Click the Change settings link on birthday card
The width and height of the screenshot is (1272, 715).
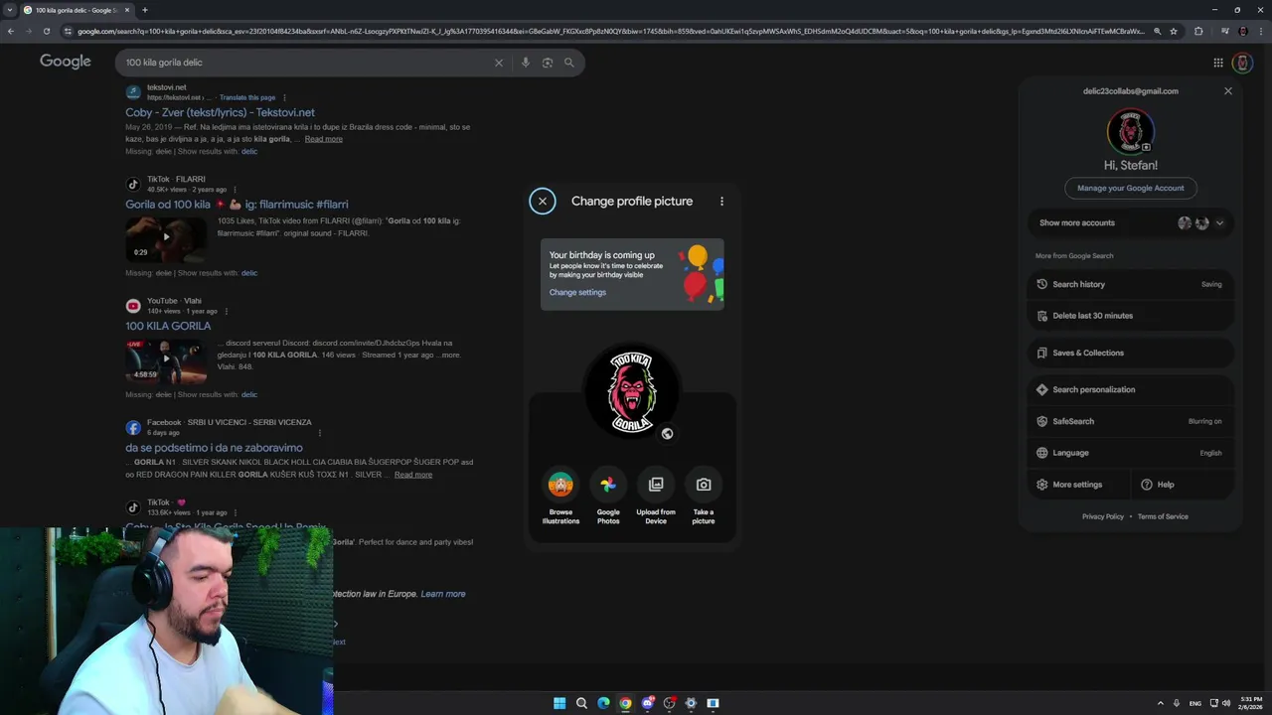pyautogui.click(x=577, y=292)
